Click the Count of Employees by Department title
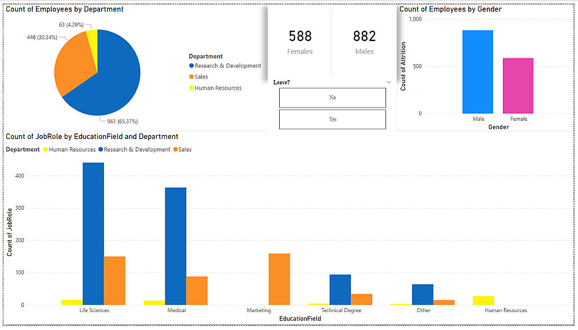 point(65,9)
